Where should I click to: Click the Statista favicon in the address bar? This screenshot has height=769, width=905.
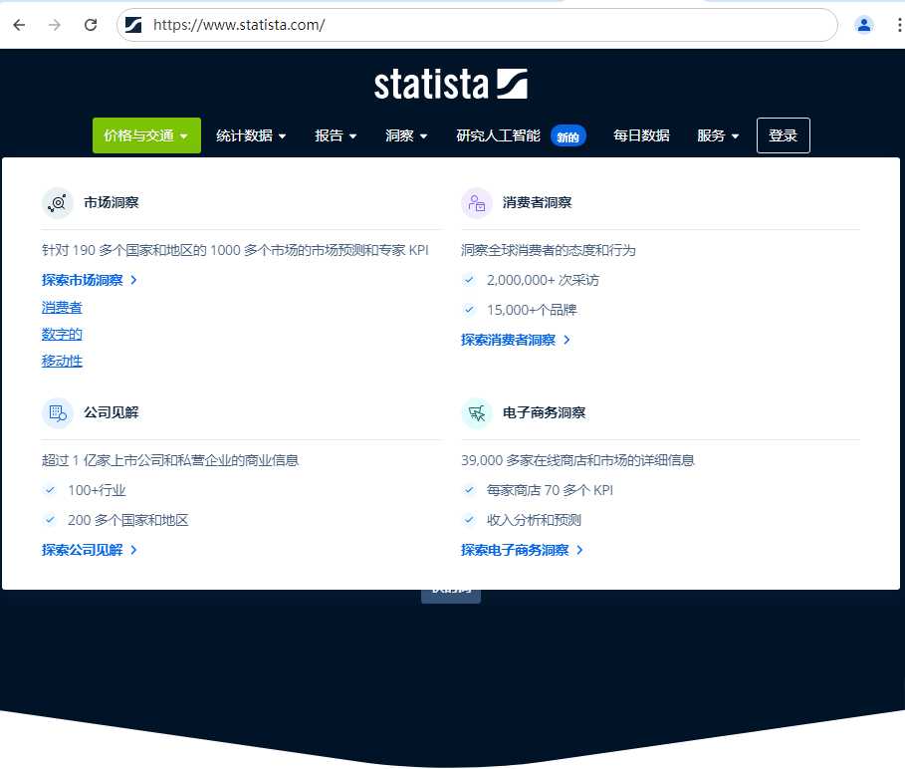133,25
